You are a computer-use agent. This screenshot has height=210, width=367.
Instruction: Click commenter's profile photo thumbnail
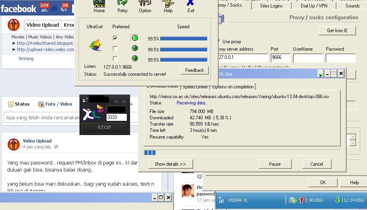click(188, 190)
